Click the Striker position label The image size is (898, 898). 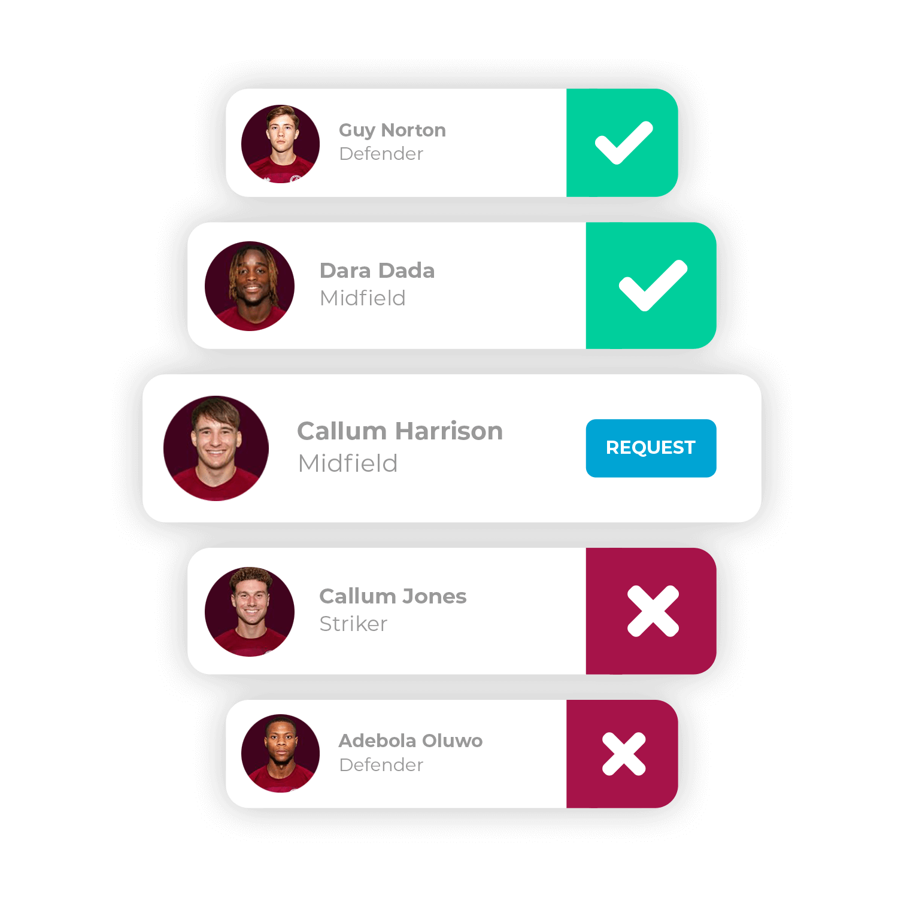point(353,624)
